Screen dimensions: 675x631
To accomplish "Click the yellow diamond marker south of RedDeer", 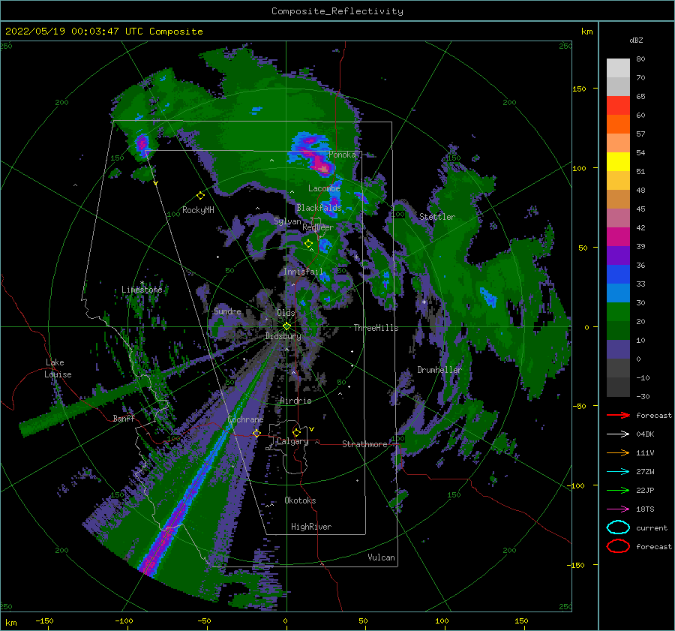I will click(308, 244).
